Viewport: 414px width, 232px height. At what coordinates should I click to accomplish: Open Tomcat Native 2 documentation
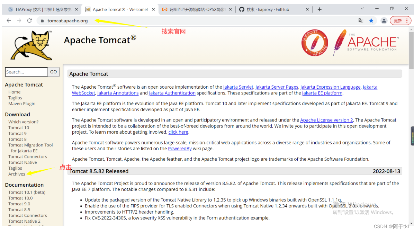tap(24, 221)
